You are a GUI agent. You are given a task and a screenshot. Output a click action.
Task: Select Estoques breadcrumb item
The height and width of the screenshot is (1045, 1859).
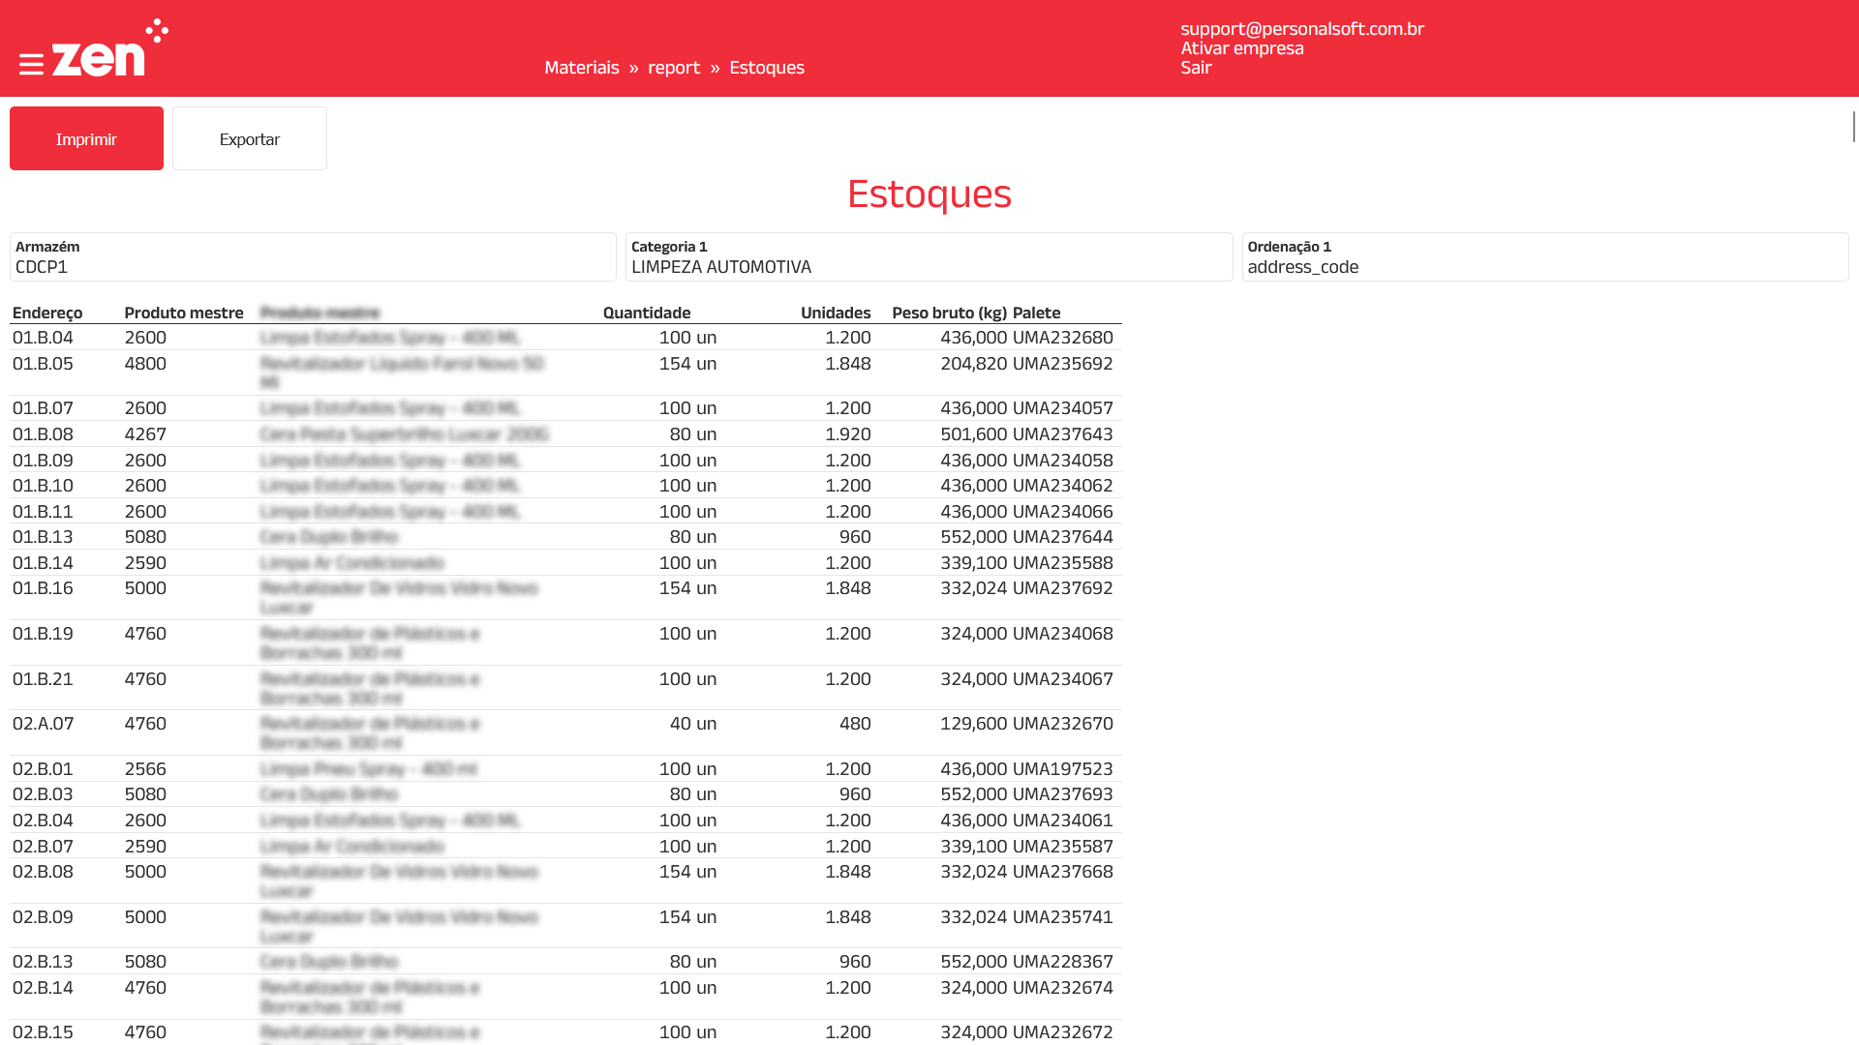click(766, 68)
